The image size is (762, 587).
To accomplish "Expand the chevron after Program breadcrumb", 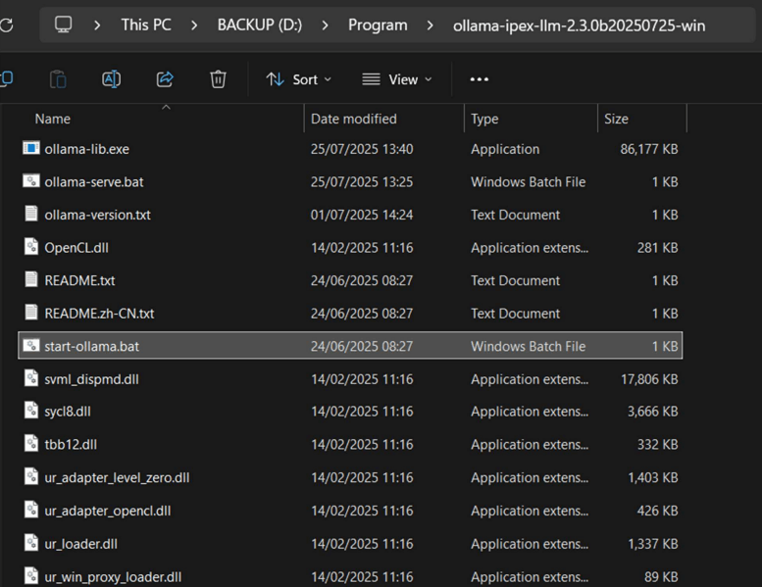I will [431, 24].
